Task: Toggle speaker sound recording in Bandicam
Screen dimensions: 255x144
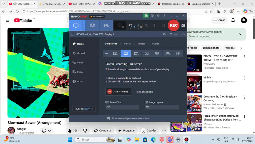Action: tap(130, 26)
